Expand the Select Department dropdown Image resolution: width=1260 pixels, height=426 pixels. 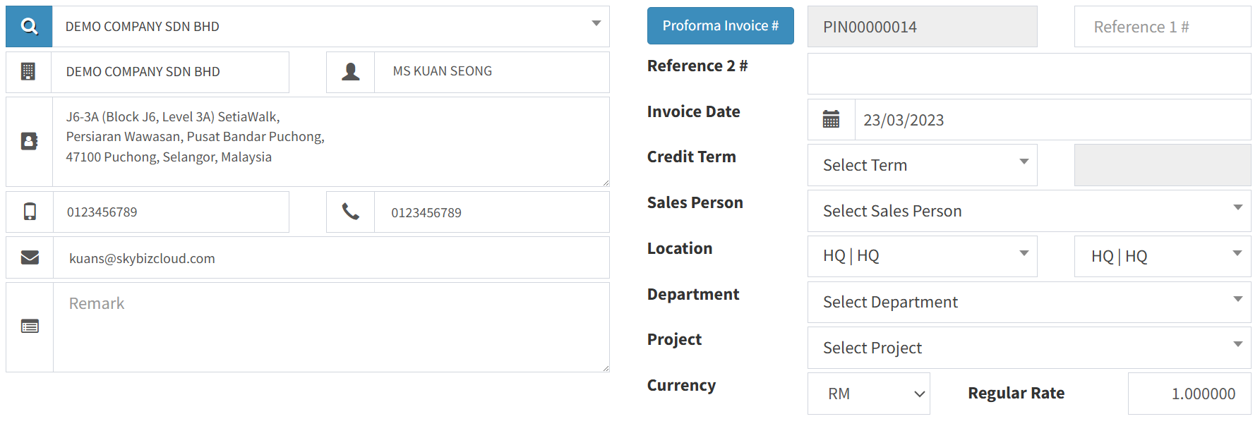(1028, 302)
